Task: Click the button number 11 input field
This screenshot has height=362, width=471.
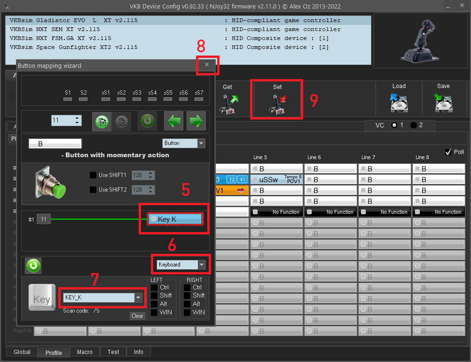Action: 63,121
